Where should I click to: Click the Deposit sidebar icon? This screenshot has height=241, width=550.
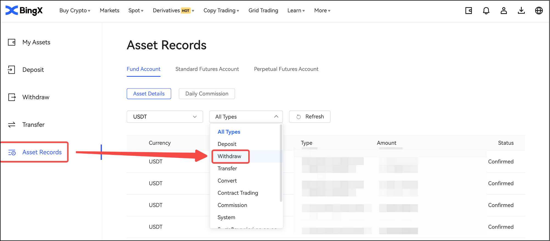point(12,70)
